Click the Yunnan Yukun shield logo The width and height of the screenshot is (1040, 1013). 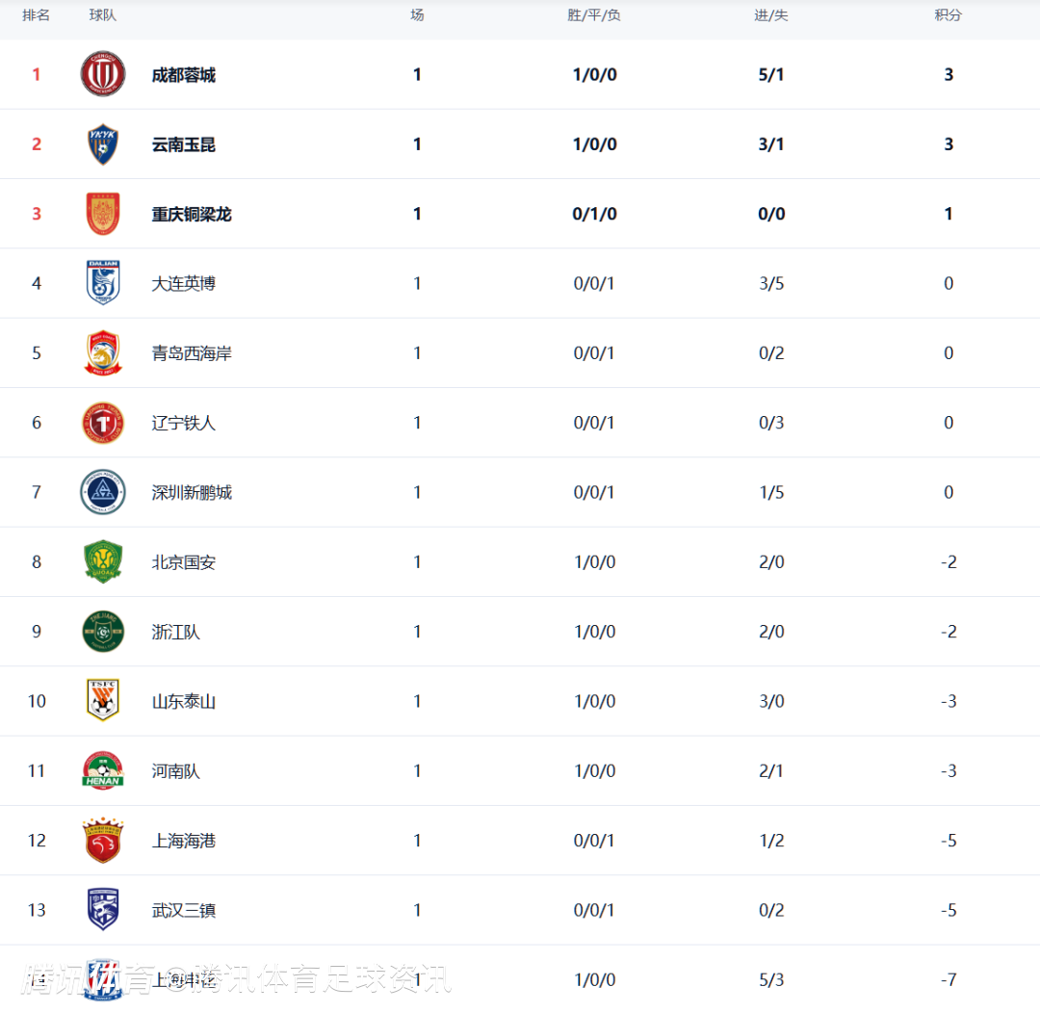(x=103, y=144)
